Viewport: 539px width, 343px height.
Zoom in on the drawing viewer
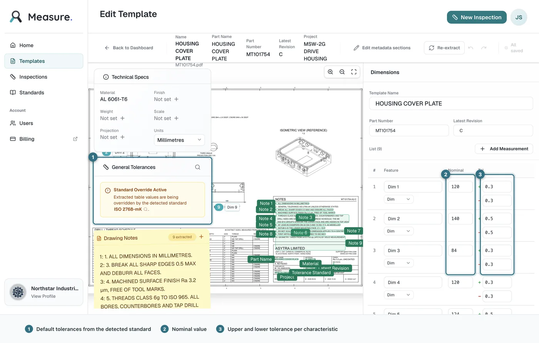click(330, 72)
